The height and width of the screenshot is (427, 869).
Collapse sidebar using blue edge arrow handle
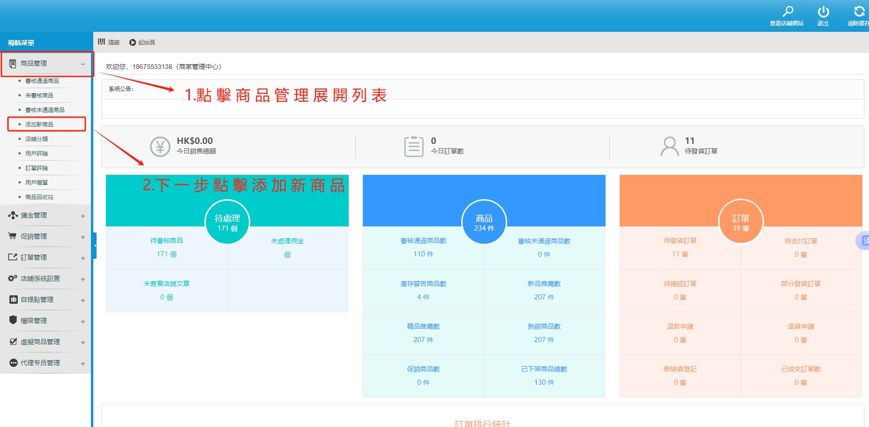tap(95, 246)
